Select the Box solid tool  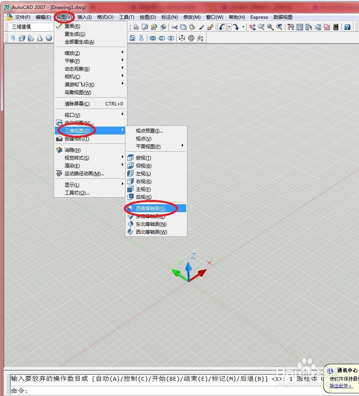tap(22, 38)
